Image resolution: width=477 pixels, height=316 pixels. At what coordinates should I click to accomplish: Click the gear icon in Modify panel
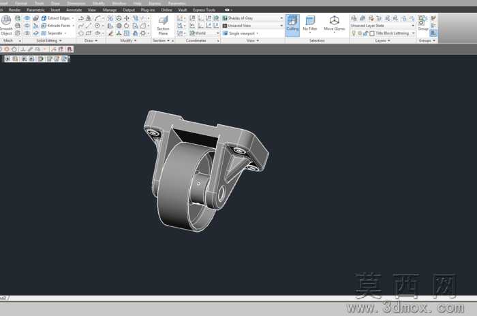(x=142, y=33)
